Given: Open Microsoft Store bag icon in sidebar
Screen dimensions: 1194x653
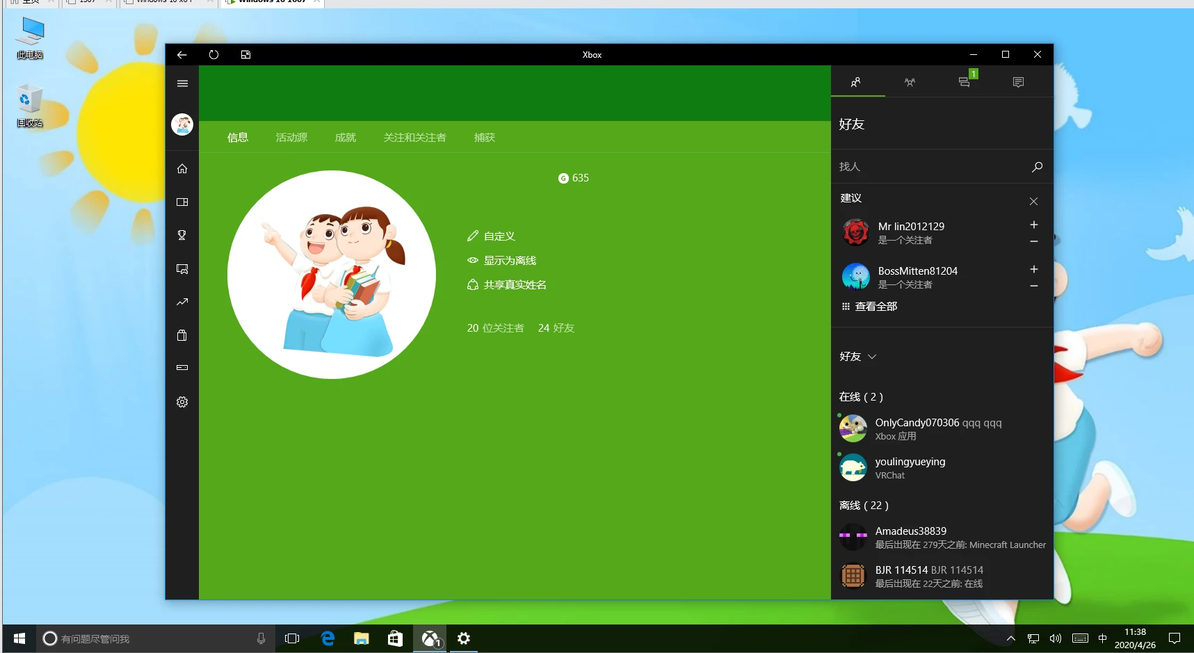Looking at the screenshot, I should click(x=182, y=335).
